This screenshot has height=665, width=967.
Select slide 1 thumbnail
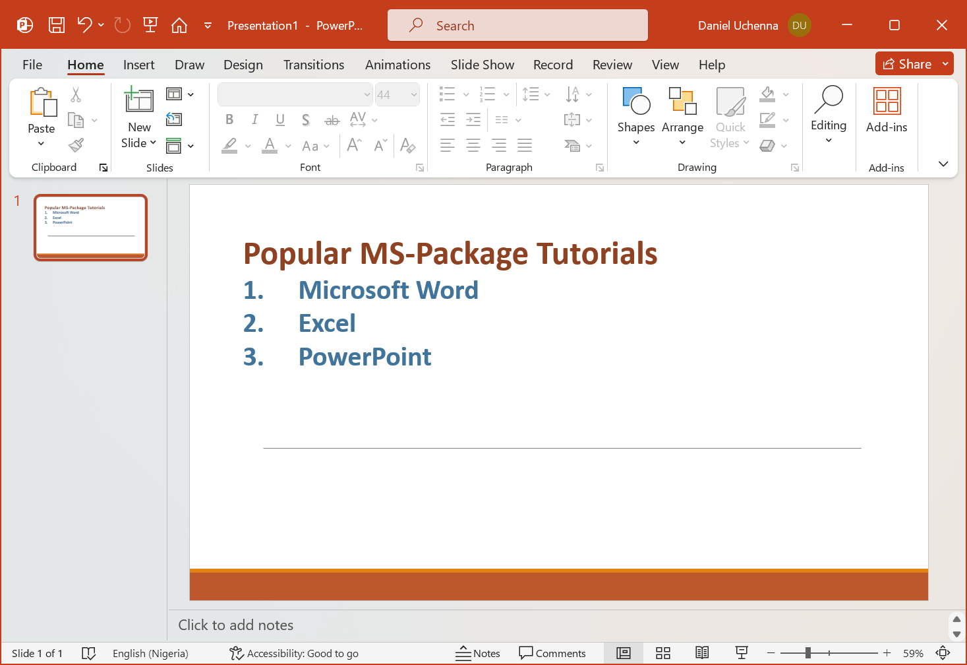coord(90,227)
